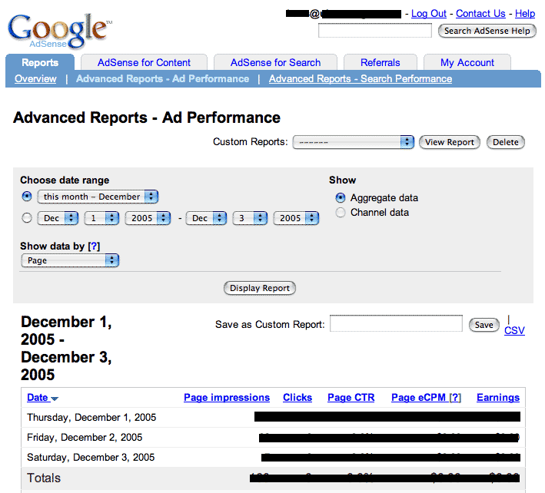Viewport: 545px width, 493px height.
Task: Download the report via CSV link
Action: [x=514, y=330]
